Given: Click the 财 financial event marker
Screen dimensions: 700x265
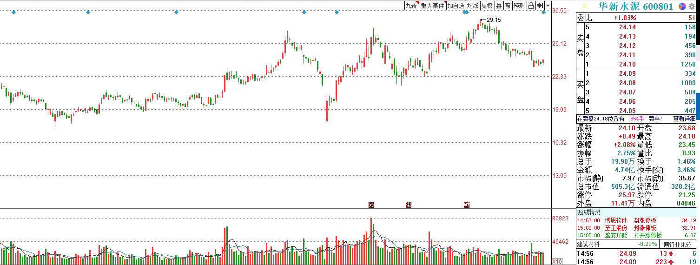Looking at the screenshot, I should coord(467,205).
